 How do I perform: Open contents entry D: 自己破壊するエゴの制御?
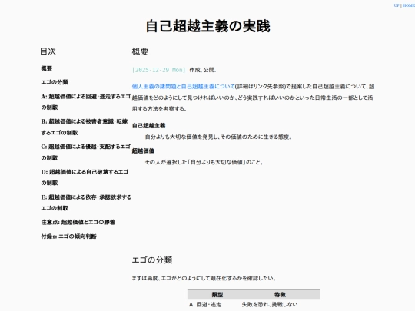pos(85,177)
